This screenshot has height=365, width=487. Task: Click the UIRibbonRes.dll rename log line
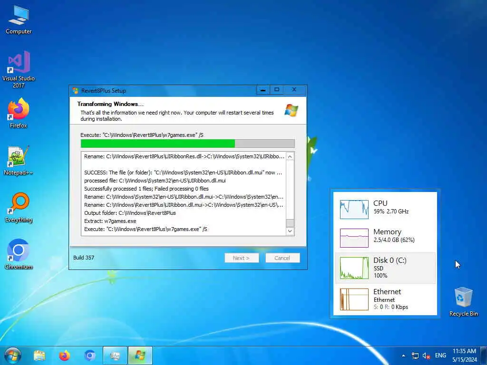tap(184, 156)
